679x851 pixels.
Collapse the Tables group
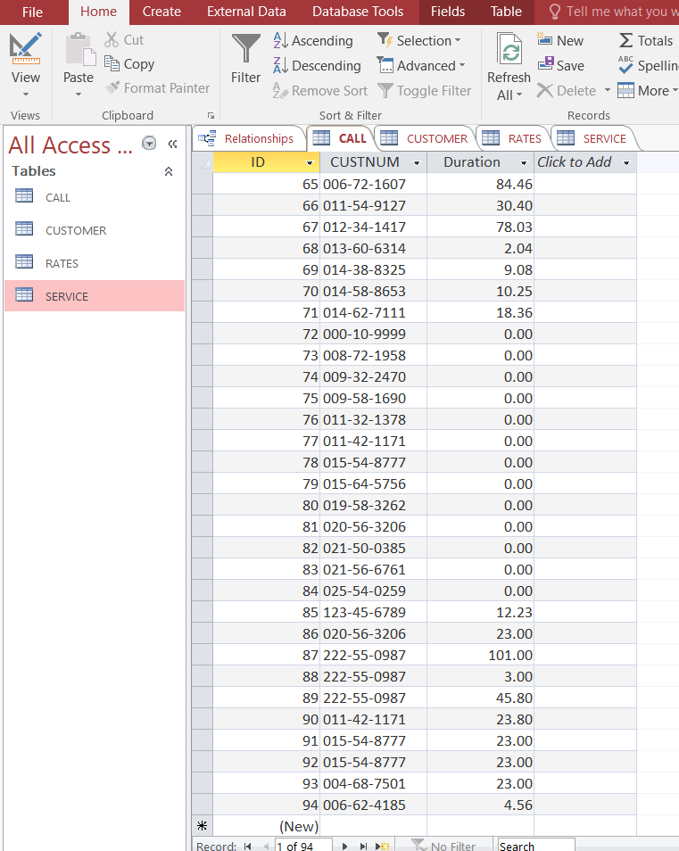coord(169,171)
